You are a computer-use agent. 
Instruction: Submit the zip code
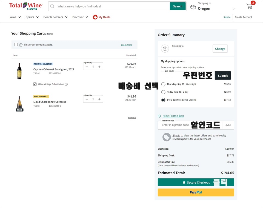tap(223, 76)
